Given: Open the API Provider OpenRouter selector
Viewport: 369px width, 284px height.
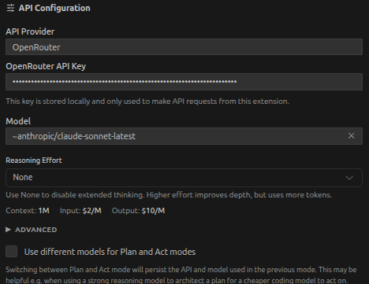Looking at the screenshot, I should coord(184,47).
